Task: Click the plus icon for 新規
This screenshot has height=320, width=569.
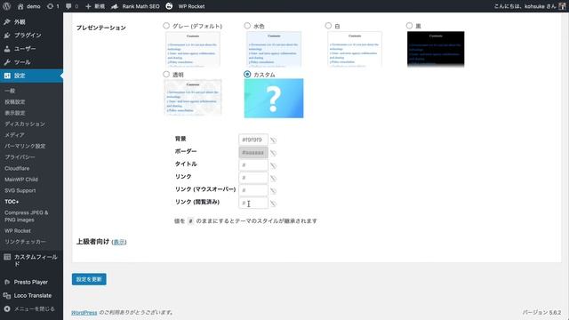Action: pyautogui.click(x=88, y=6)
